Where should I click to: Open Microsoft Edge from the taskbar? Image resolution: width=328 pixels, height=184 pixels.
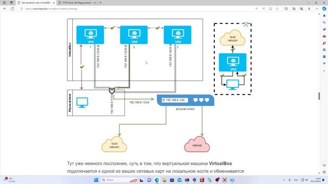pos(157,180)
